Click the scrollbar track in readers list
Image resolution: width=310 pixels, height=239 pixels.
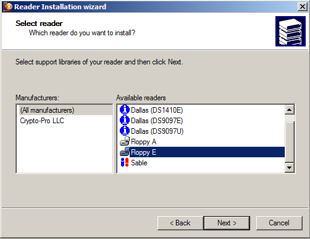(x=290, y=142)
